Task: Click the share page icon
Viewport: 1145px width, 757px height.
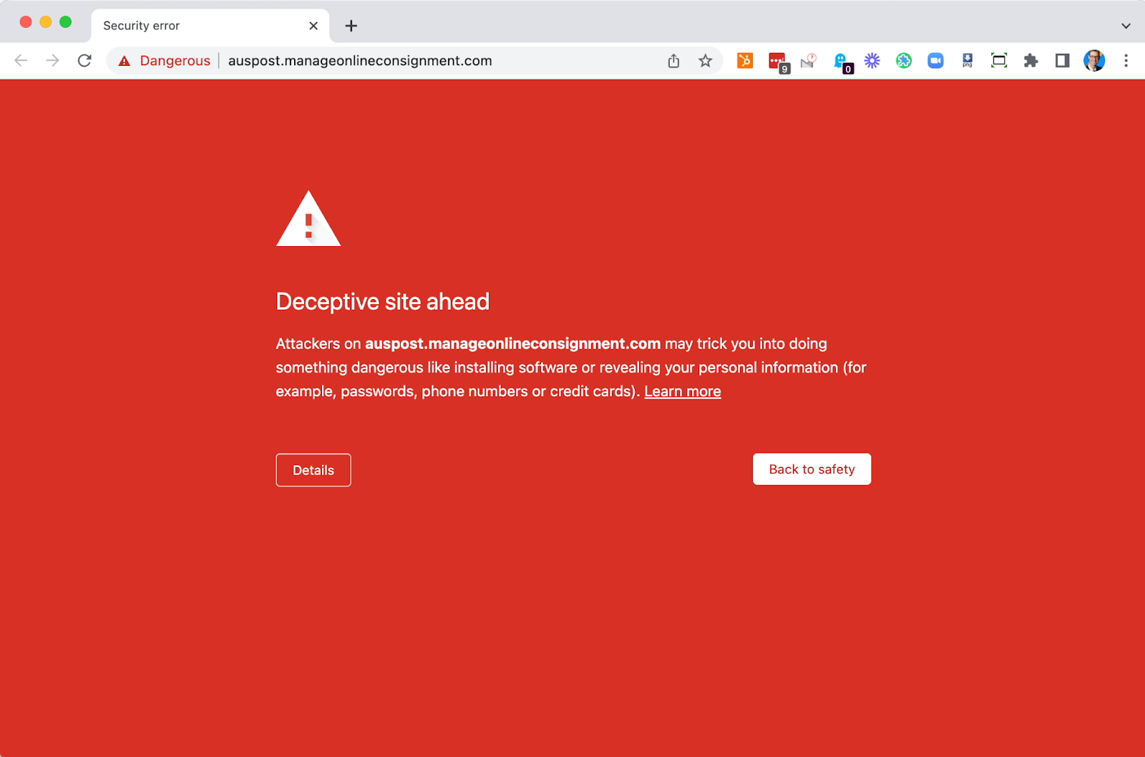Action: 673,61
